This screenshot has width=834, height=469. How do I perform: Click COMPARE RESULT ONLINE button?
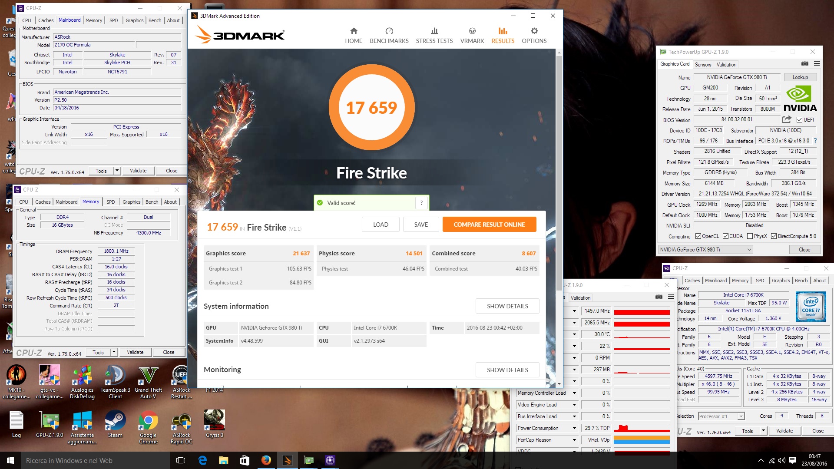pos(489,225)
